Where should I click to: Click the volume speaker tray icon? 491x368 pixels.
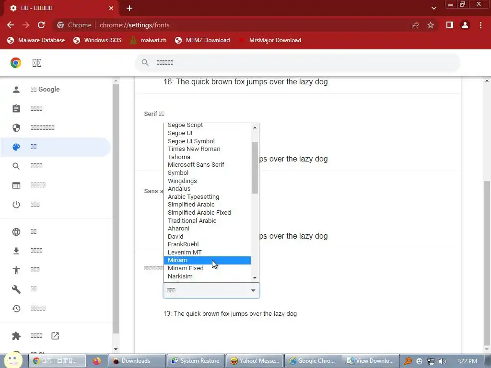pos(442,361)
